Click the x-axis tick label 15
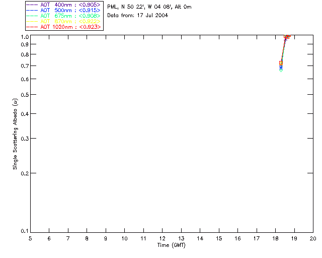 (219, 238)
